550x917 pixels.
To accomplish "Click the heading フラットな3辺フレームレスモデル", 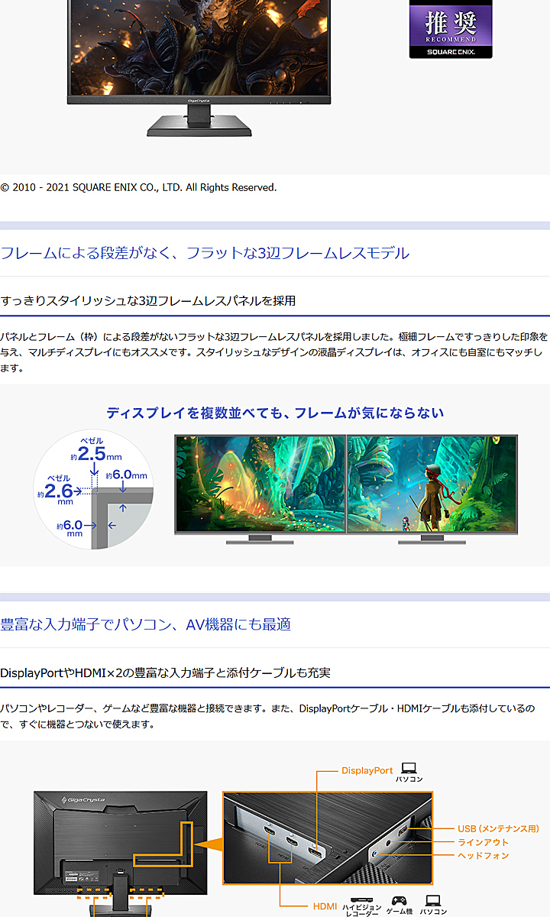I will (x=298, y=253).
